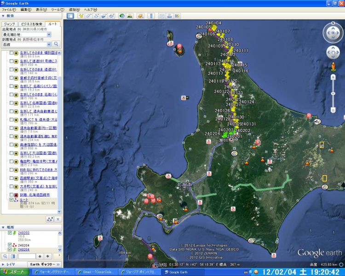Click the Places search magnifier icon
This screenshot has height=276, width=345.
[x=5, y=256]
